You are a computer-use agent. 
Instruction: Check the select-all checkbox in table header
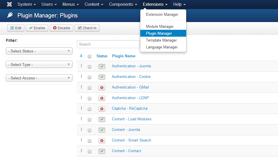(90, 56)
